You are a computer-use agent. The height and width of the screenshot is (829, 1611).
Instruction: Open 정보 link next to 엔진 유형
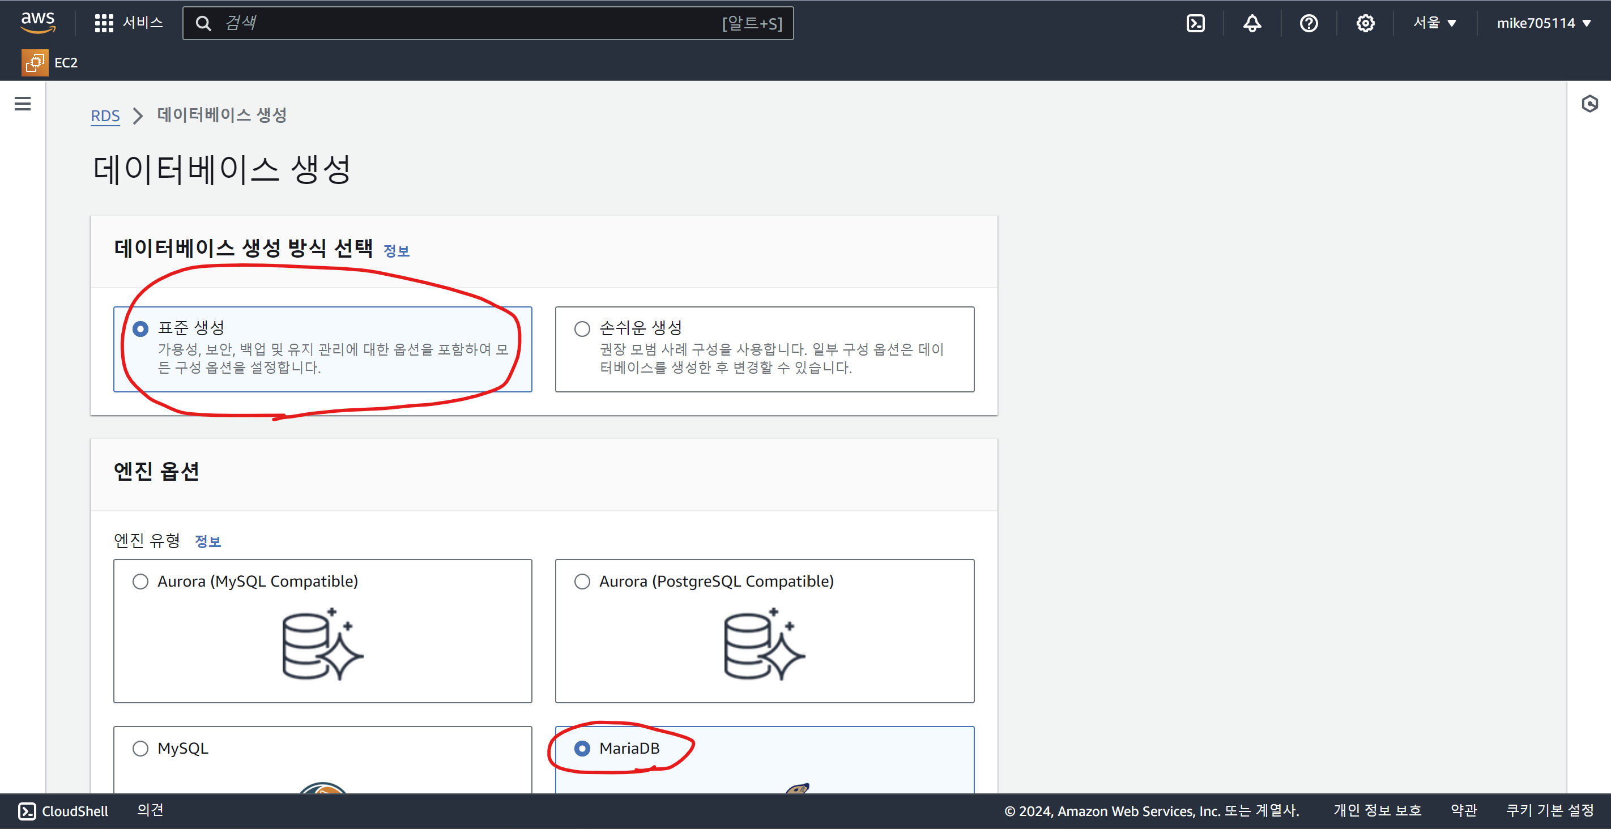click(208, 541)
